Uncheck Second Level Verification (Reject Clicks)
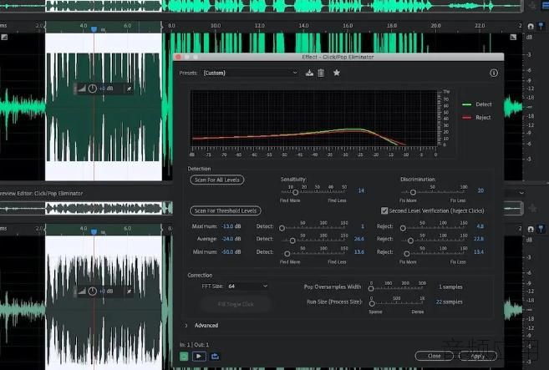This screenshot has width=549, height=370. click(x=384, y=210)
